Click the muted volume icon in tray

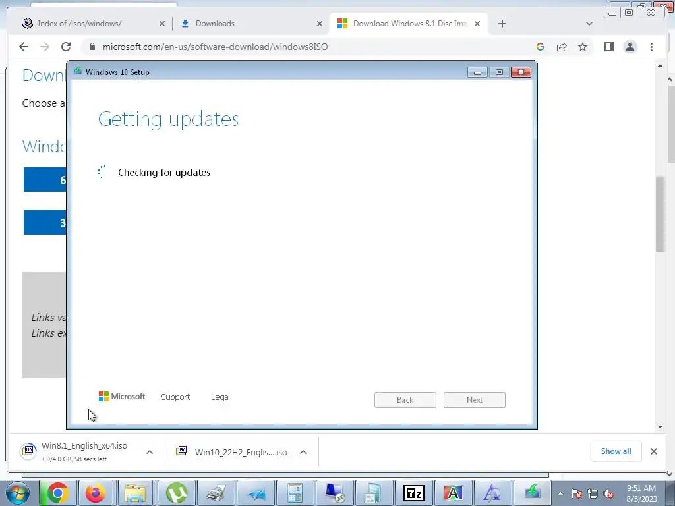pyautogui.click(x=608, y=494)
